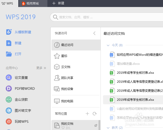
Task: Refresh the 常用位置 list
Action: pos(95,113)
